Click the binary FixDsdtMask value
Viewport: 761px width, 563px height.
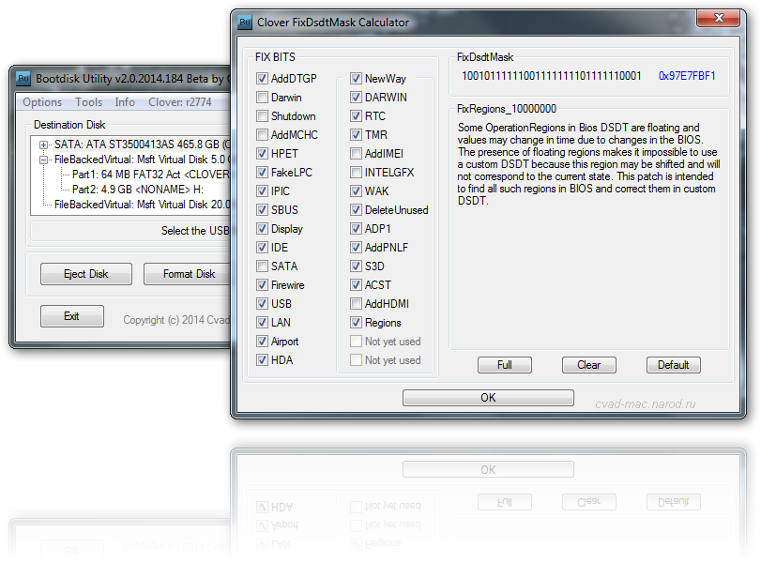tap(552, 76)
